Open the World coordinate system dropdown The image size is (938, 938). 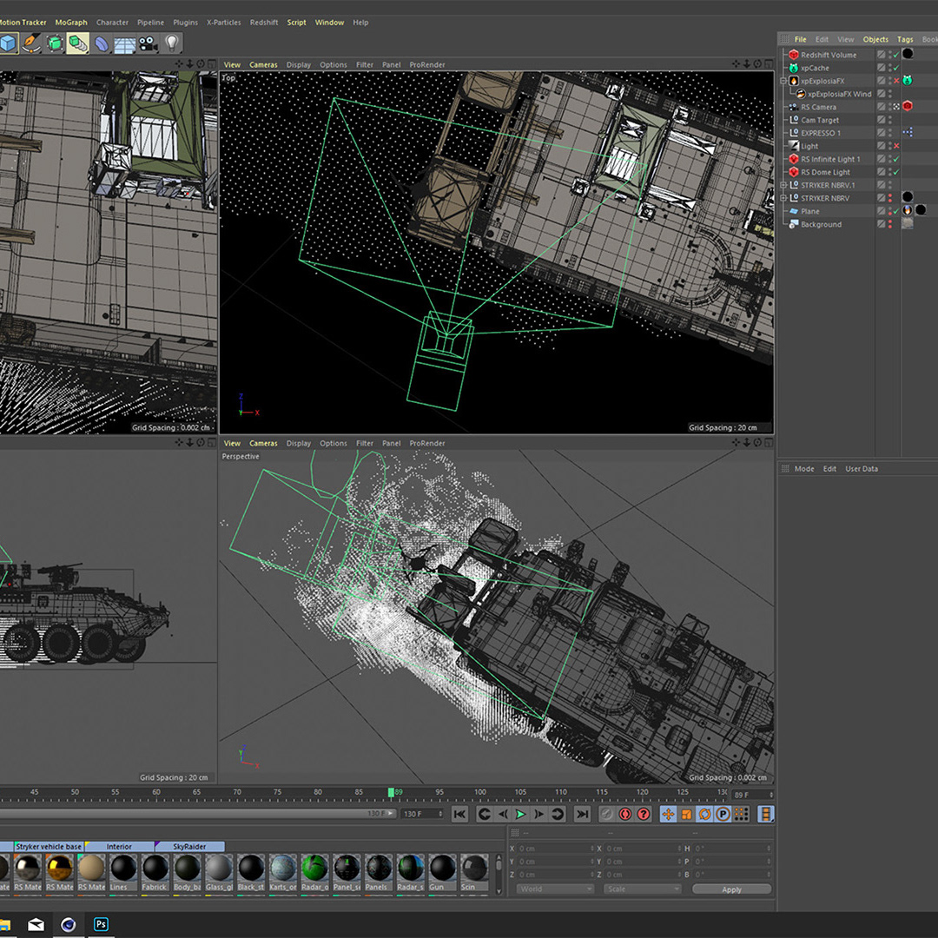(554, 889)
